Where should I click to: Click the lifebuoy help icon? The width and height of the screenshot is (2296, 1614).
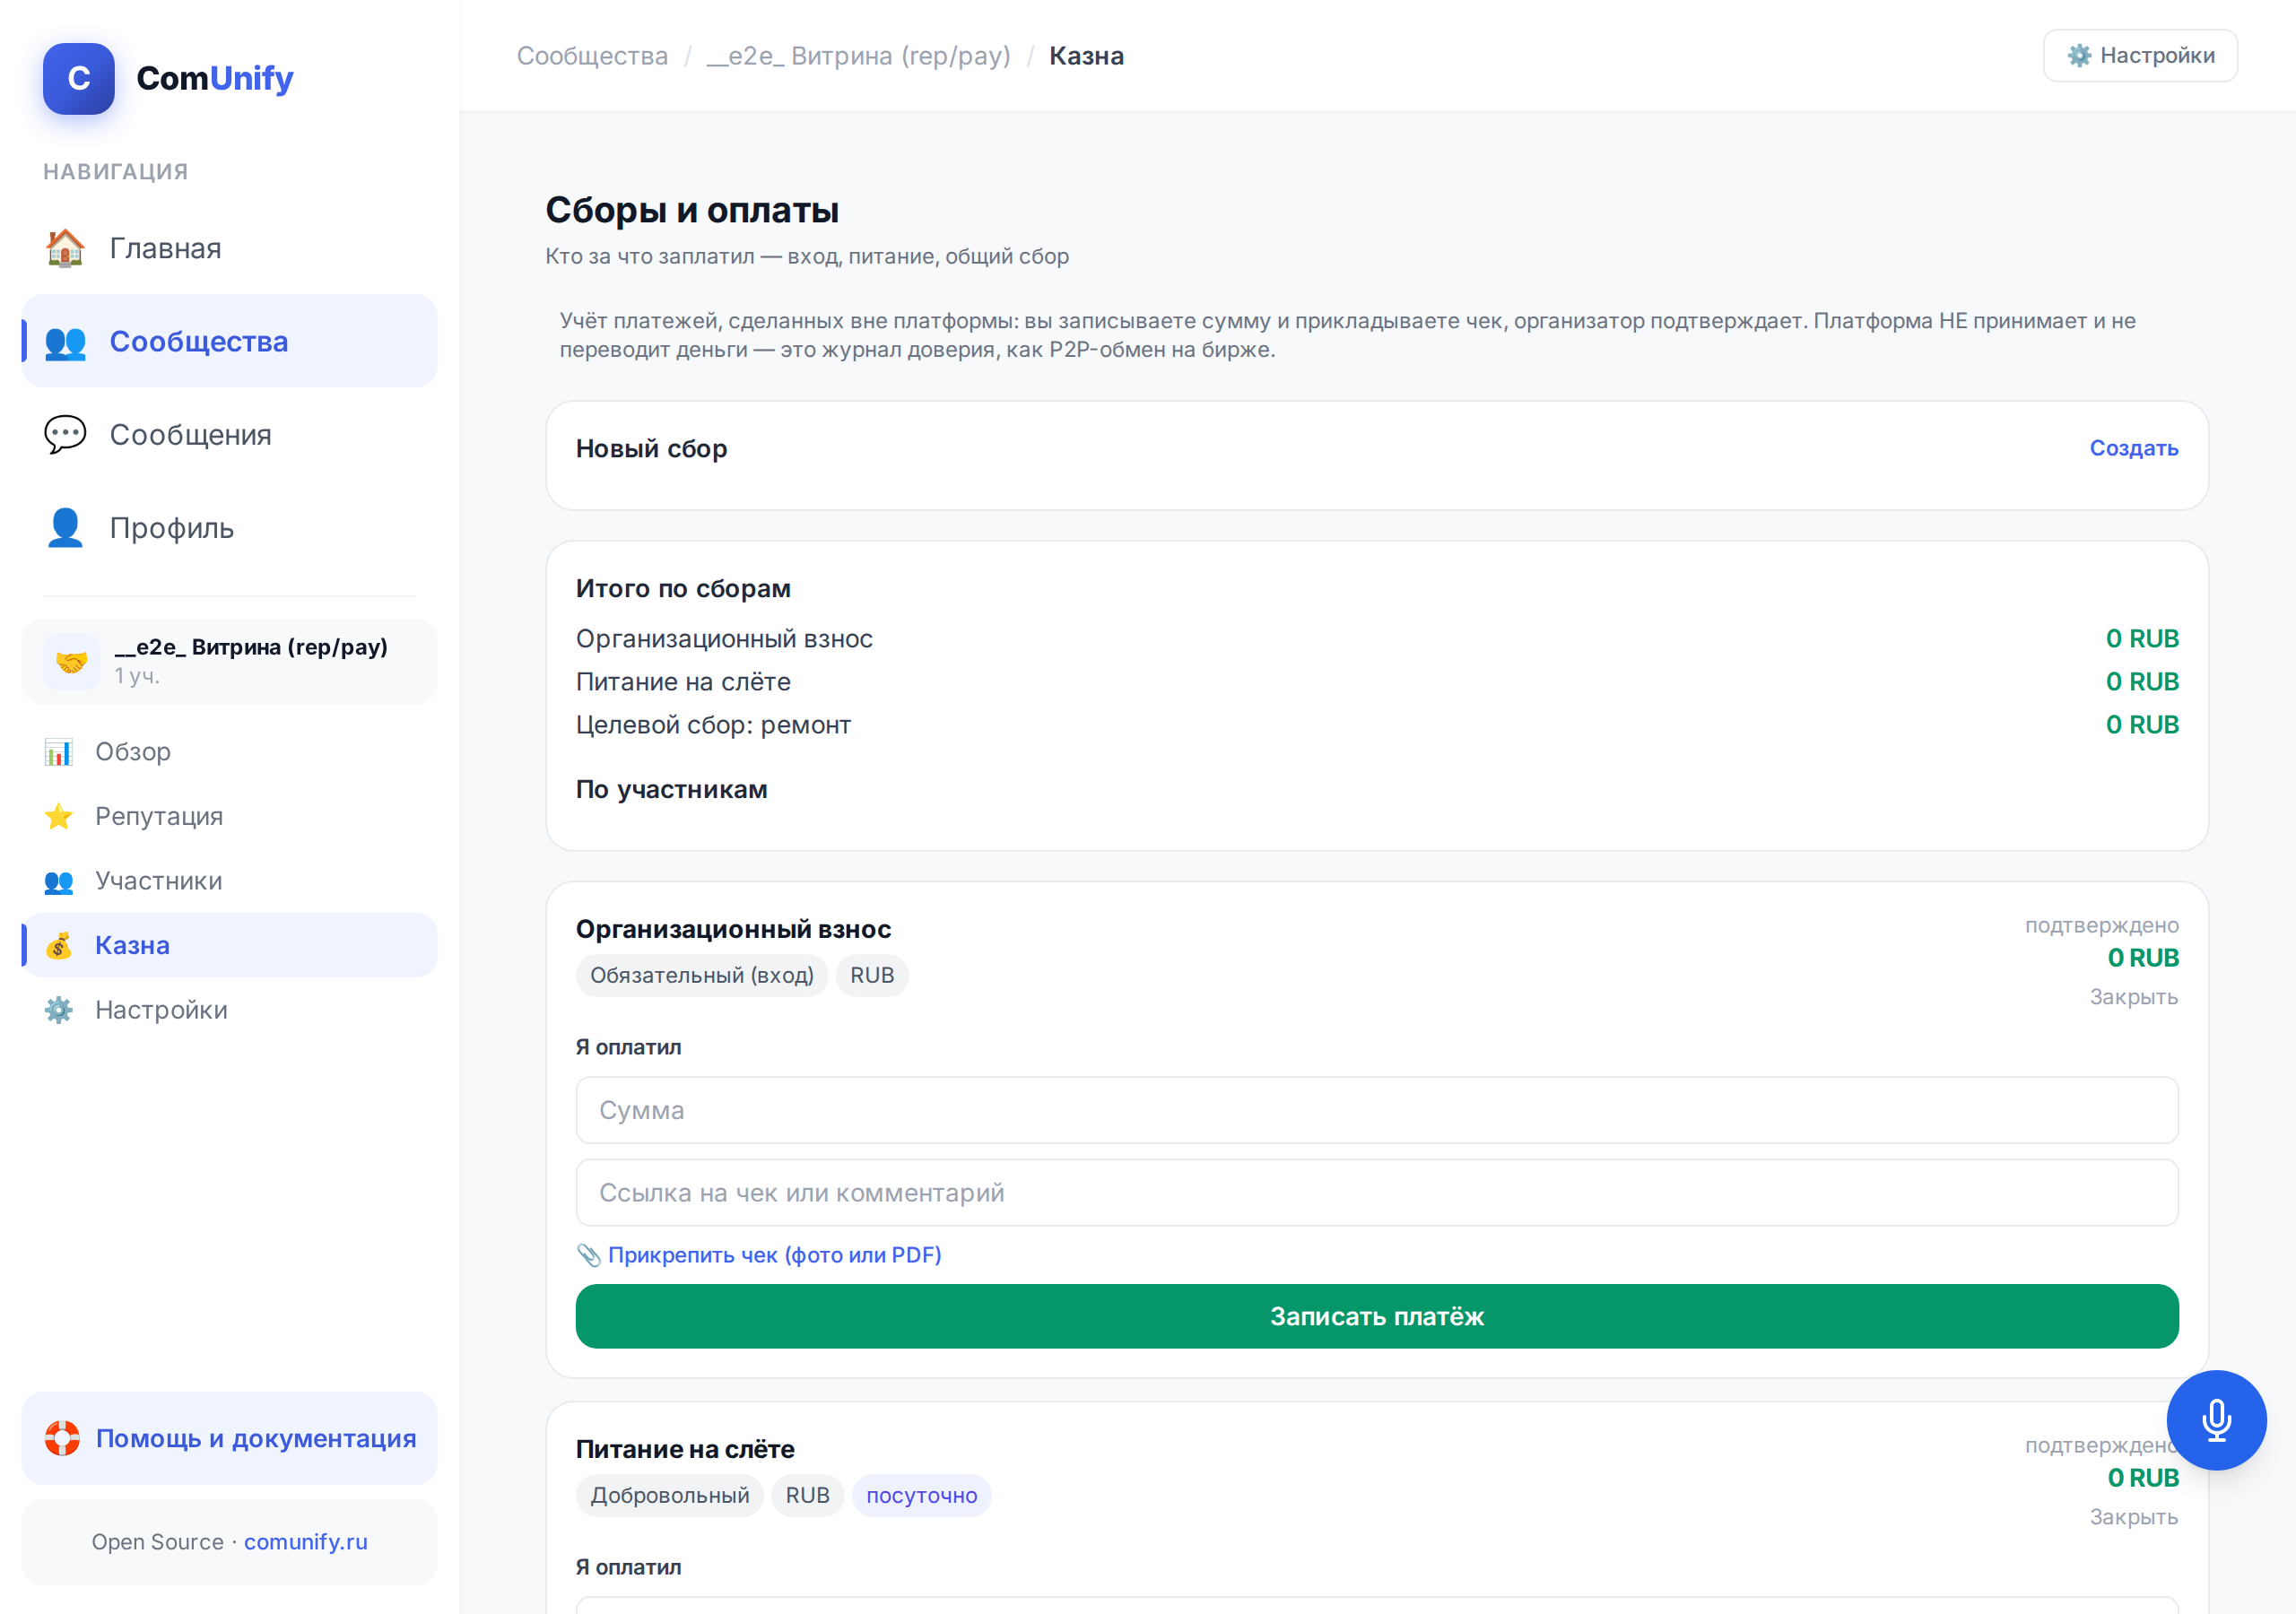(62, 1438)
